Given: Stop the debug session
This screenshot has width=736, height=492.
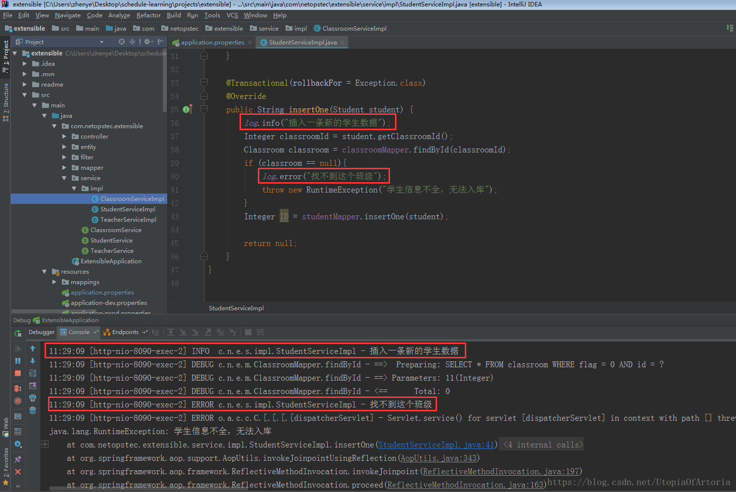Looking at the screenshot, I should click(x=18, y=373).
